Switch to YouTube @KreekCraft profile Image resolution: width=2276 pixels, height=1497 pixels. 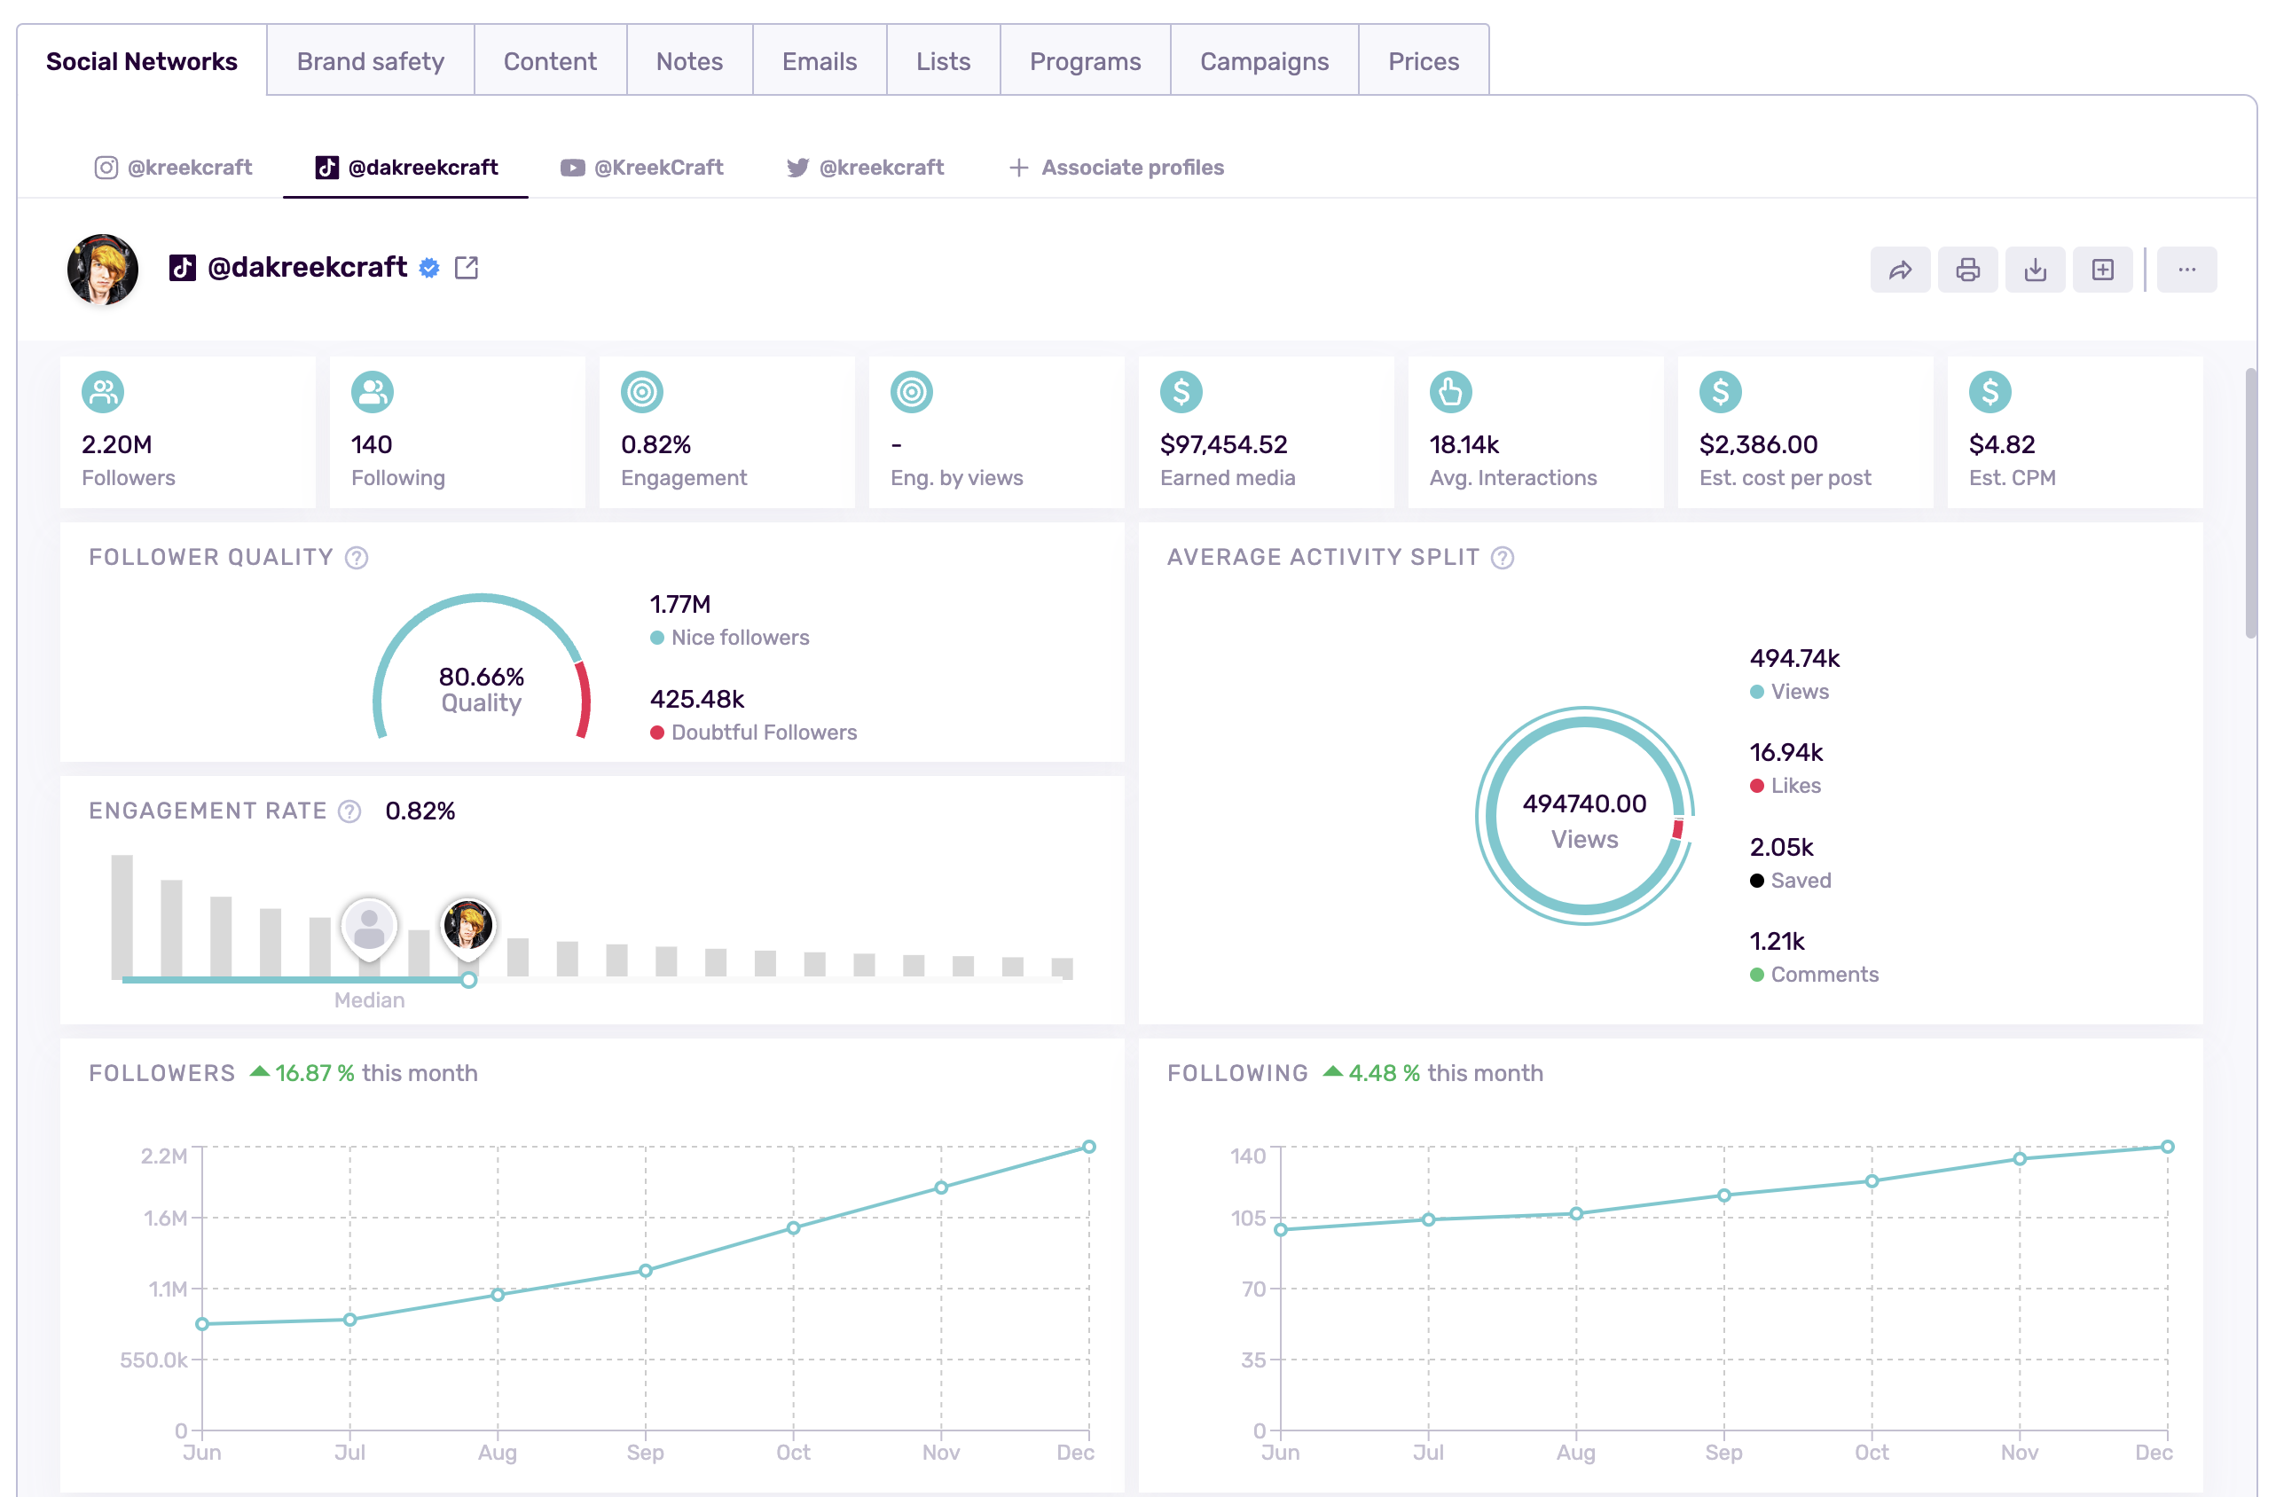coord(641,168)
